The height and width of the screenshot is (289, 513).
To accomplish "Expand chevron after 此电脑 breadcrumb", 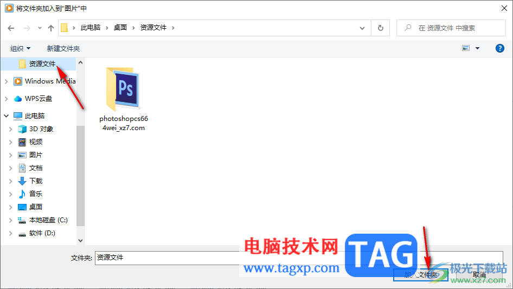I will 107,28.
